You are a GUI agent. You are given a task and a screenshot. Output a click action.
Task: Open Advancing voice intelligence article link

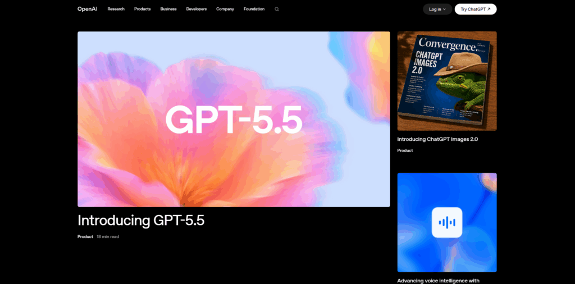[438, 281]
